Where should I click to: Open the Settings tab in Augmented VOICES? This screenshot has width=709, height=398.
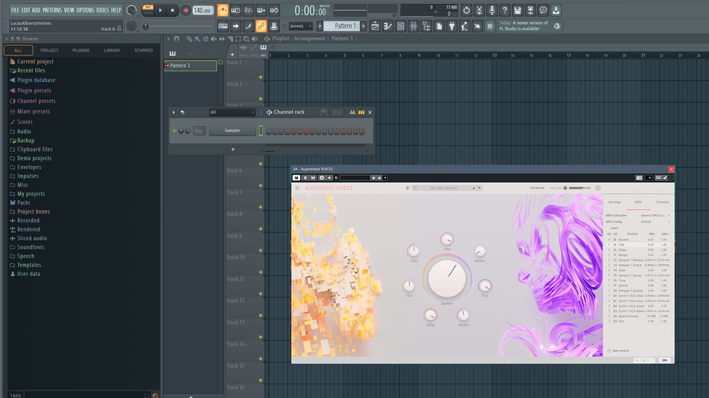(615, 202)
